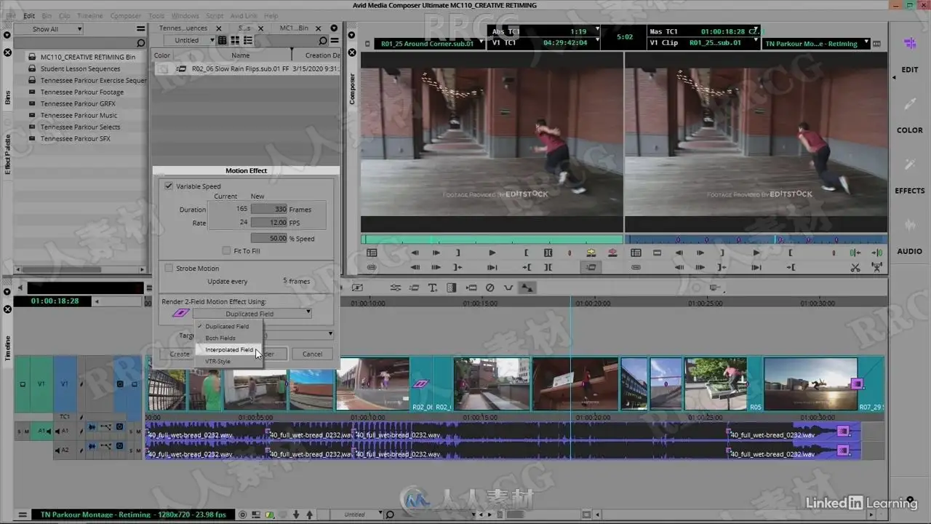Select the Title tool in timeline toolbar
Image resolution: width=931 pixels, height=524 pixels.
pos(433,287)
